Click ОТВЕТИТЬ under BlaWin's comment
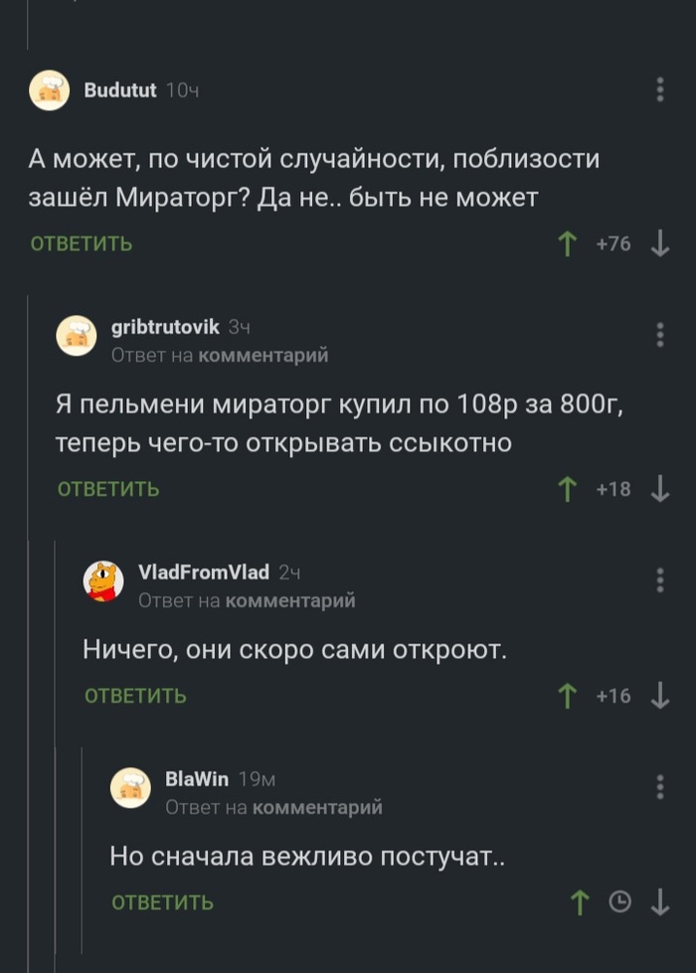Screen dimensions: 696x973 coord(162,902)
